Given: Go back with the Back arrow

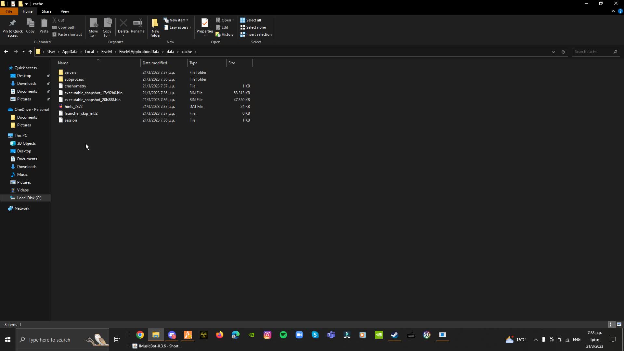Looking at the screenshot, I should tap(6, 52).
